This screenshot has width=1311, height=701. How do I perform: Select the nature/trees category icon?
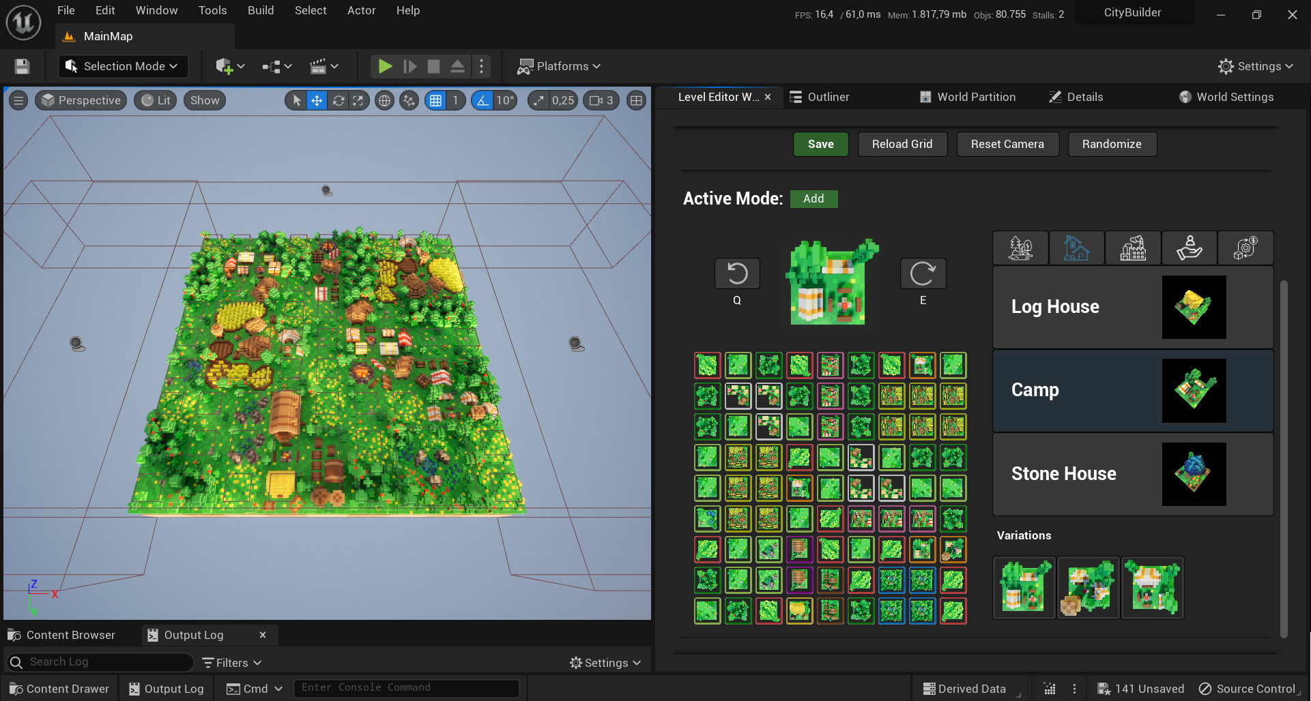click(1020, 248)
